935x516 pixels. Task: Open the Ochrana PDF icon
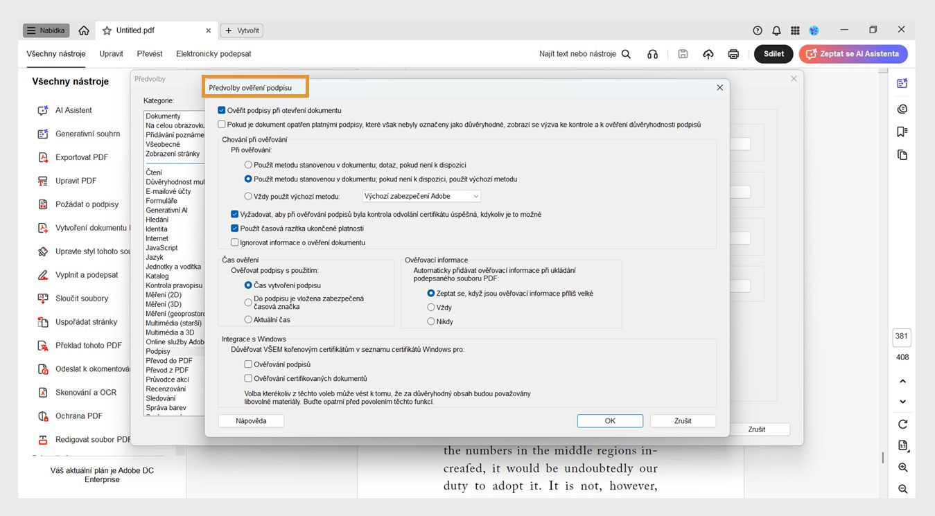43,416
